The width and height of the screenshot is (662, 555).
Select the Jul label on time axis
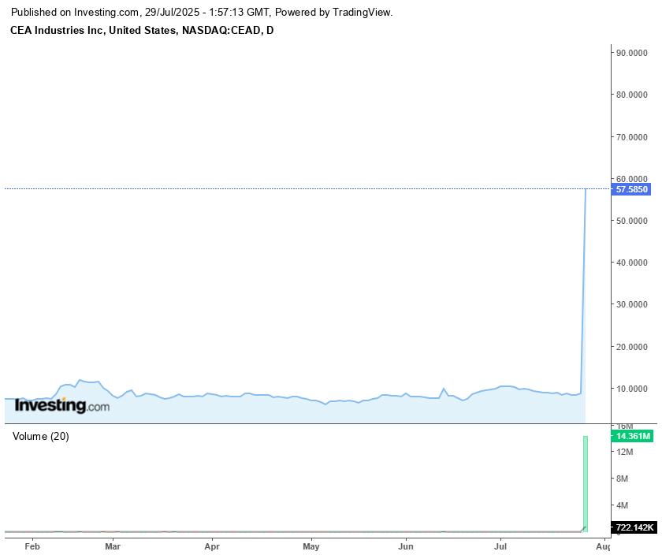[501, 546]
